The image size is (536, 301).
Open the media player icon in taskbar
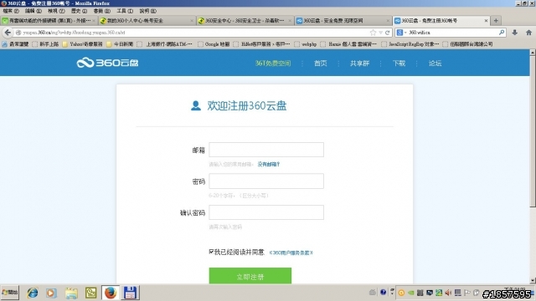tap(51, 293)
